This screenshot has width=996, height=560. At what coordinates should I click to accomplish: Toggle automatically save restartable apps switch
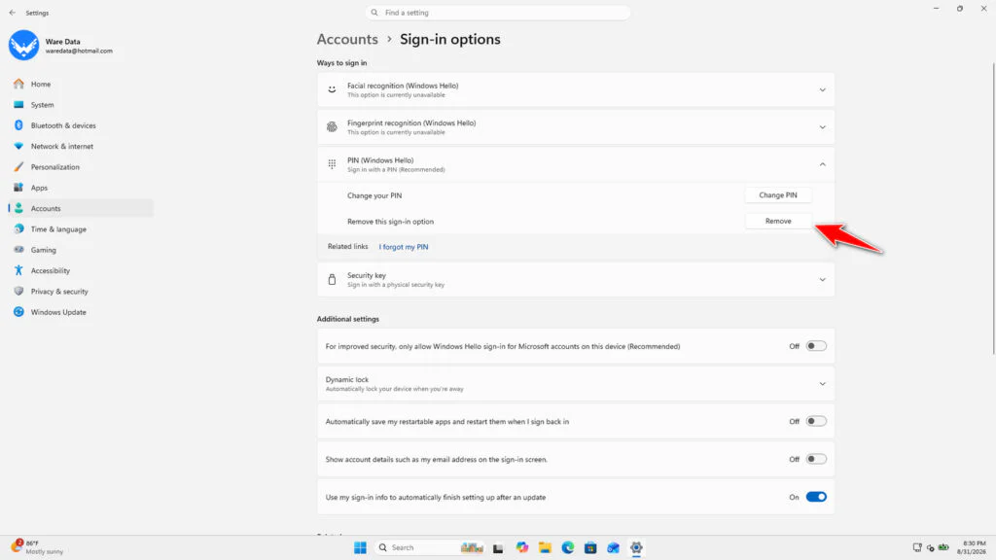pyautogui.click(x=816, y=421)
